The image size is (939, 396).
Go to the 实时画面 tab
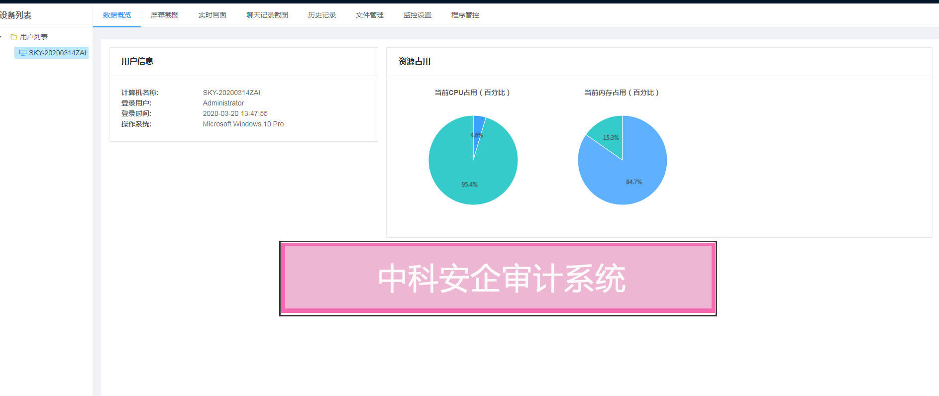click(212, 15)
